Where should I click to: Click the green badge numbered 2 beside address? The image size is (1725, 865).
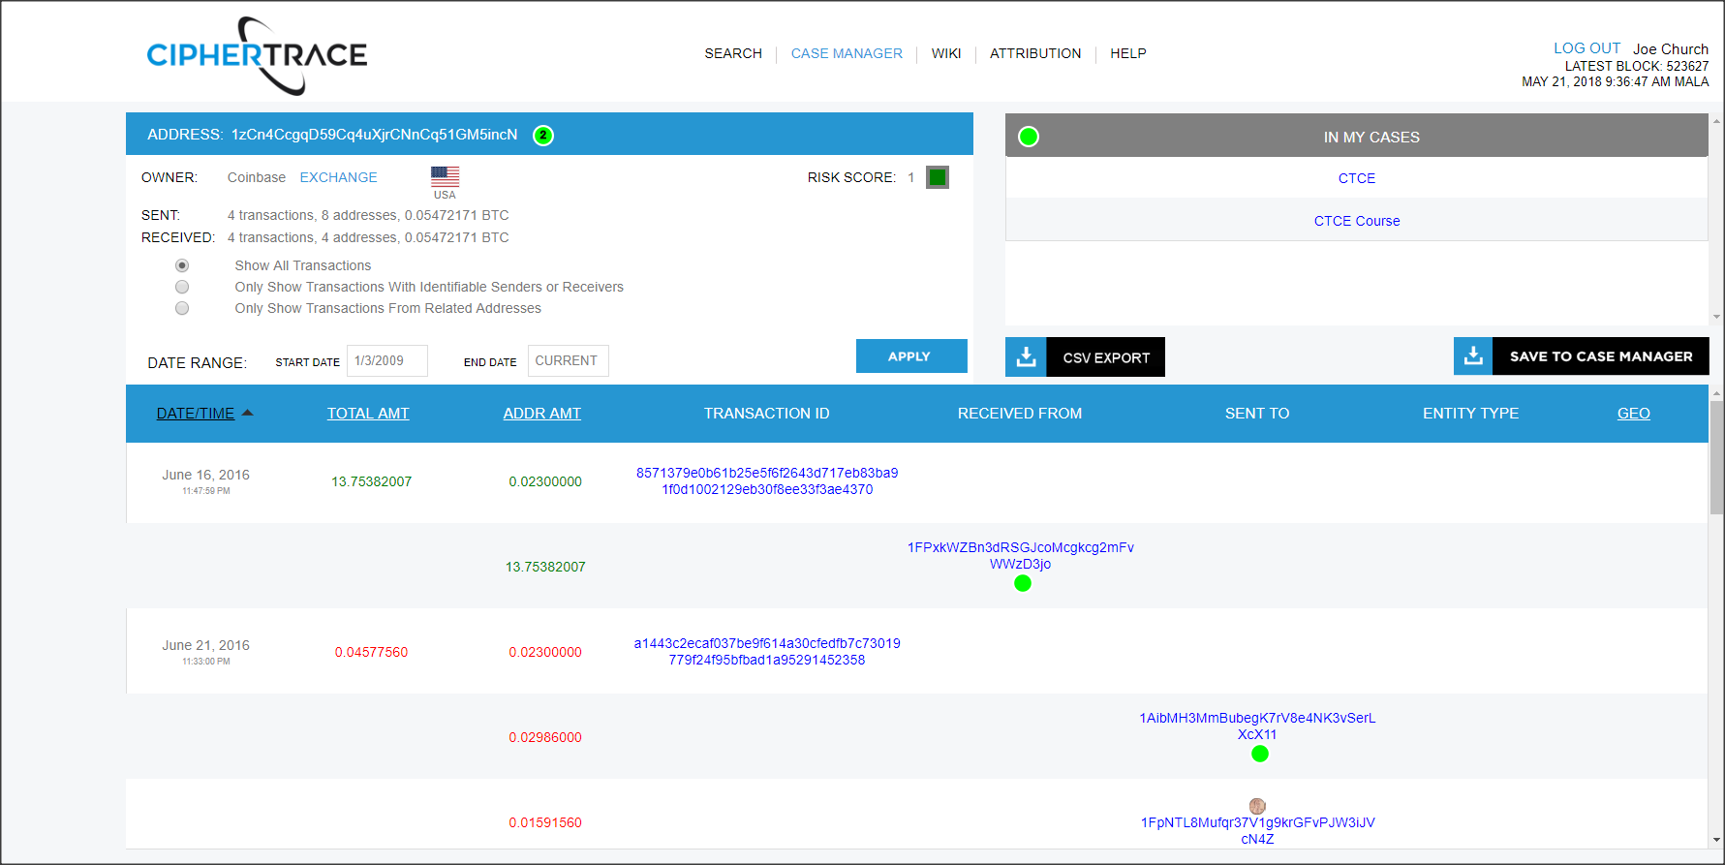pos(543,136)
